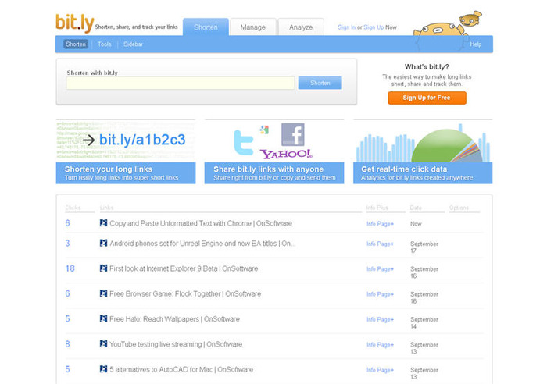Image resolution: width=547 pixels, height=384 pixels.
Task: Open Info Page+ for Halo: Reach row
Action: (380, 319)
